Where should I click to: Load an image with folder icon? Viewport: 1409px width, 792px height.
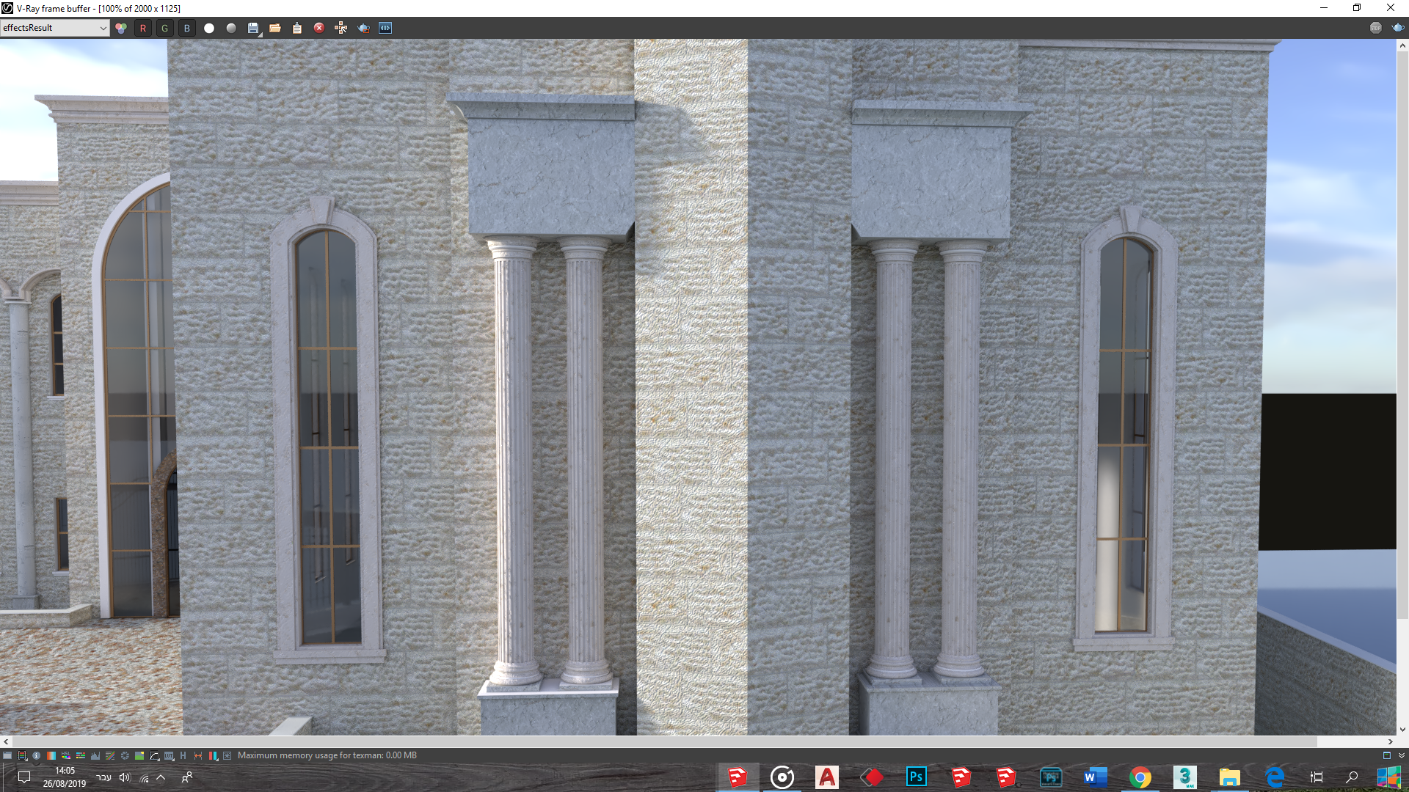click(x=275, y=28)
